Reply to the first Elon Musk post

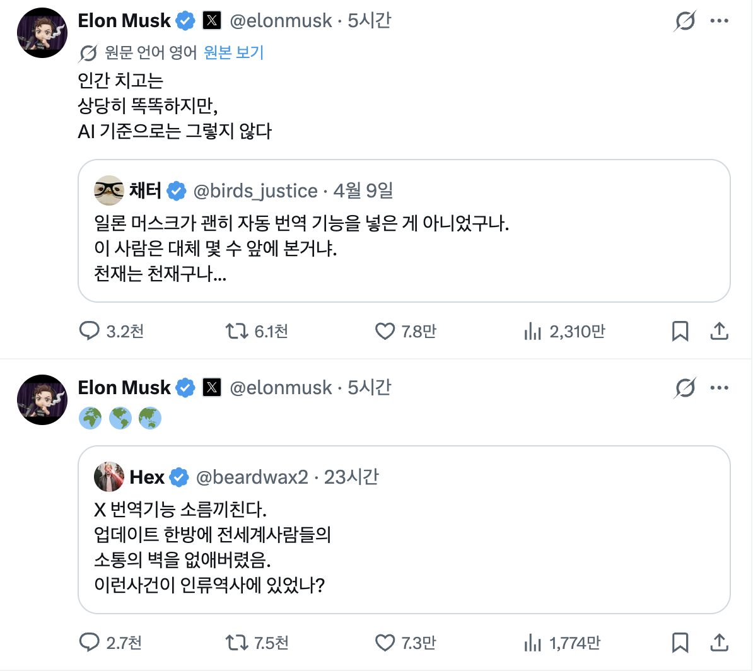(90, 331)
